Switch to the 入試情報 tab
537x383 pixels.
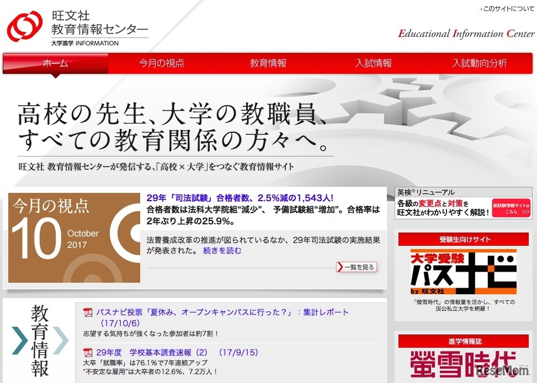[x=374, y=63]
